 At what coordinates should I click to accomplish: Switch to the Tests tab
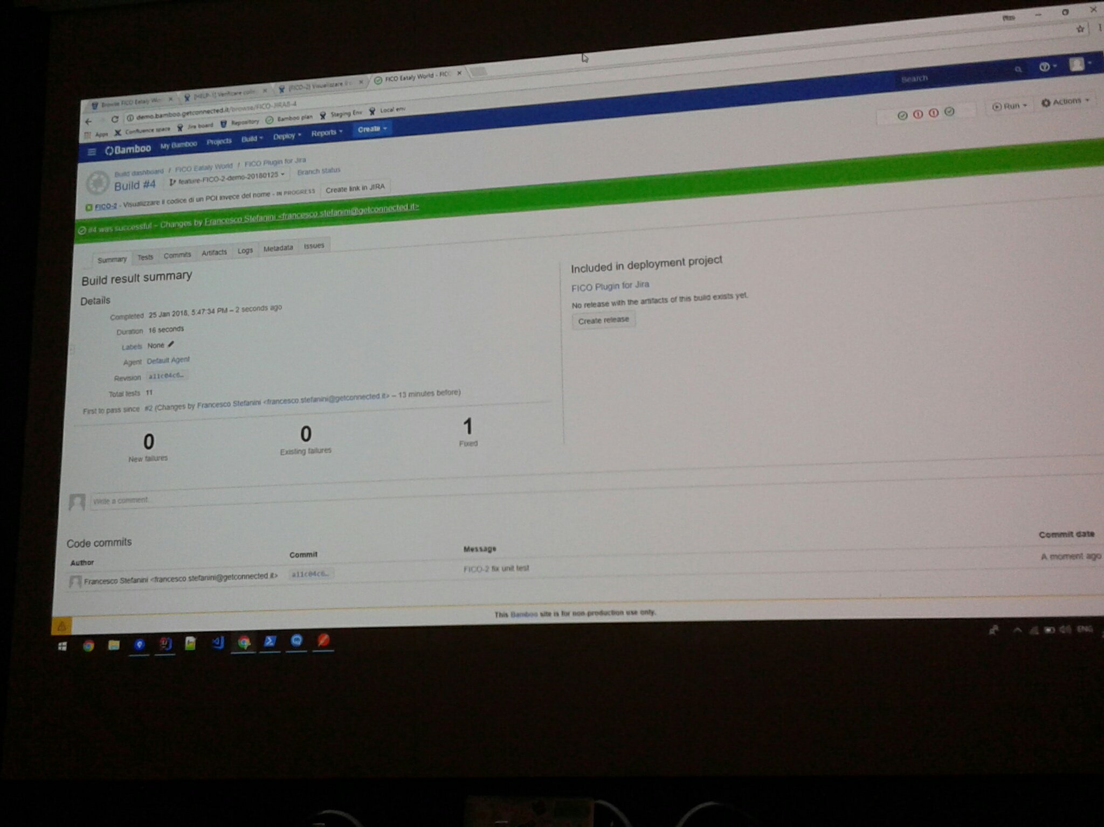(145, 258)
